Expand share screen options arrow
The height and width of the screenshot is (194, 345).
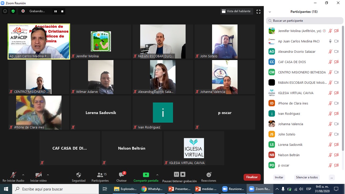click(157, 175)
